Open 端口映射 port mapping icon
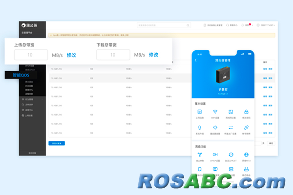This screenshot has height=195, width=293. pyautogui.click(x=200, y=155)
